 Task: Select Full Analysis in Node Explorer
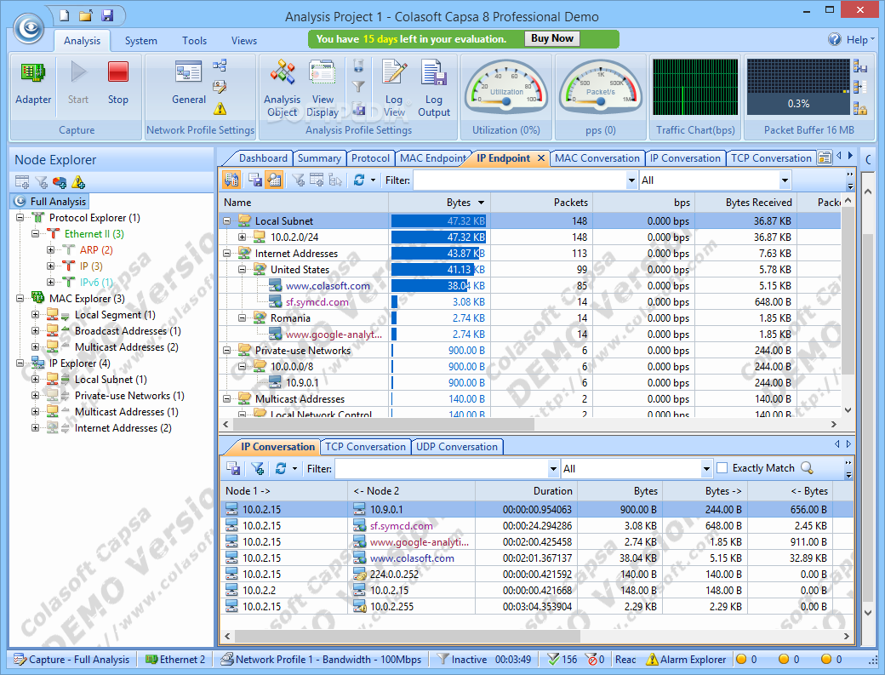[51, 202]
